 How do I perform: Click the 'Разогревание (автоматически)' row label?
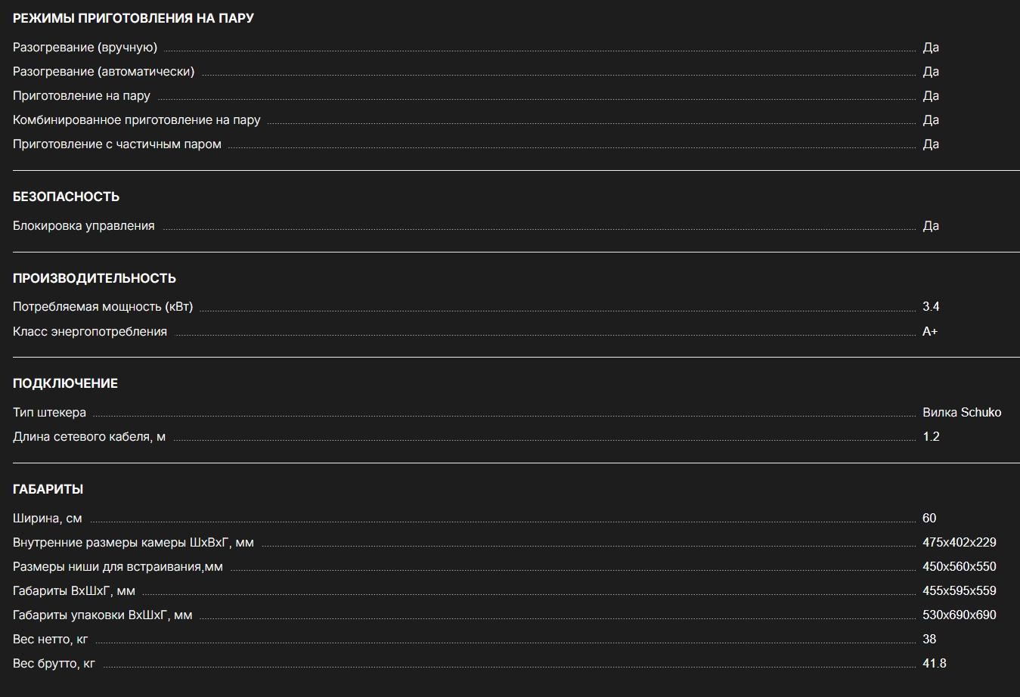pos(104,72)
